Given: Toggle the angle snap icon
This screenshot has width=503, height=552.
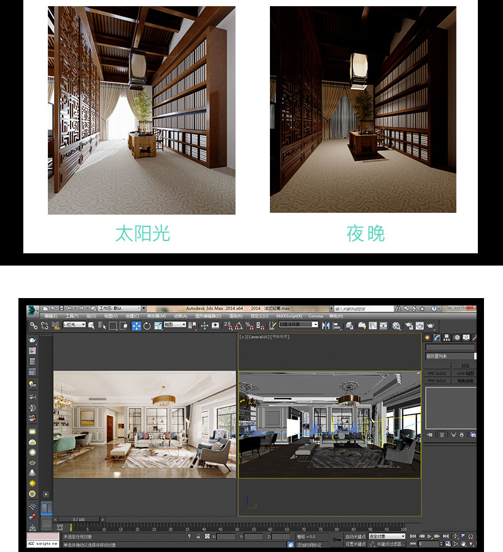Looking at the screenshot, I should [238, 325].
